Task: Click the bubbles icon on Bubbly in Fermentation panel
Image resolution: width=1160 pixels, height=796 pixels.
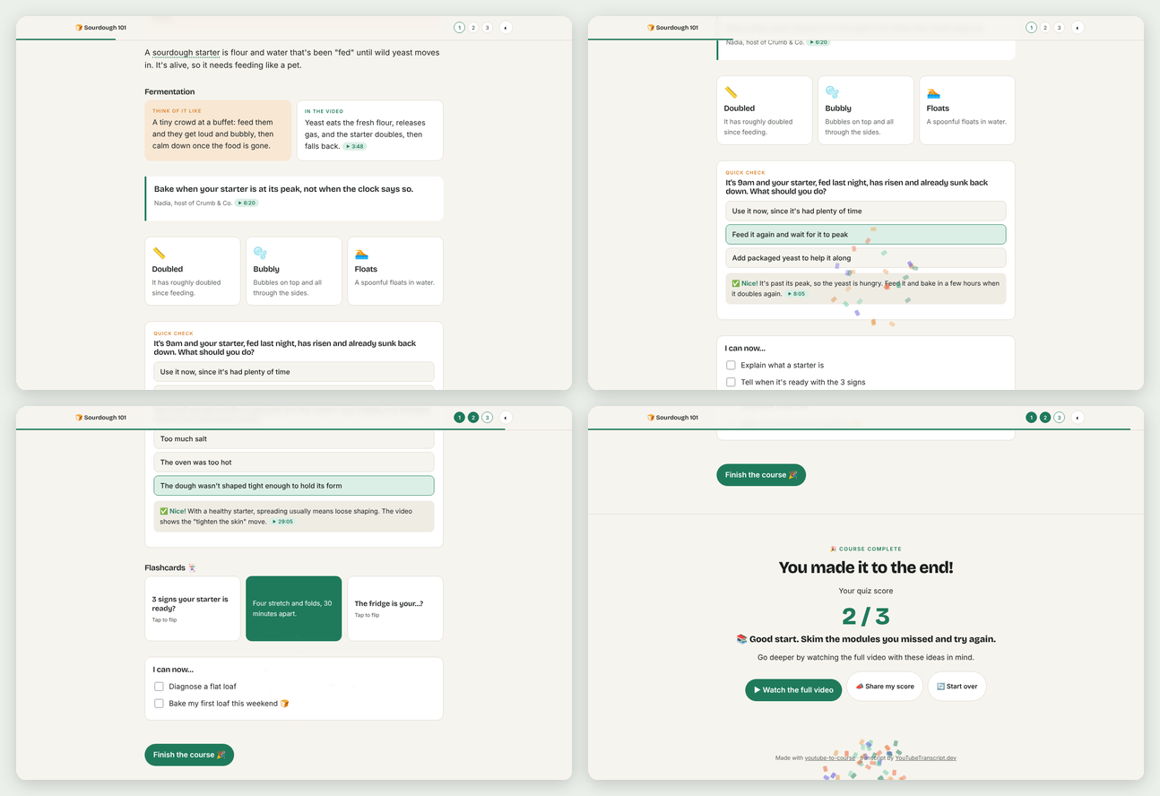Action: click(260, 254)
